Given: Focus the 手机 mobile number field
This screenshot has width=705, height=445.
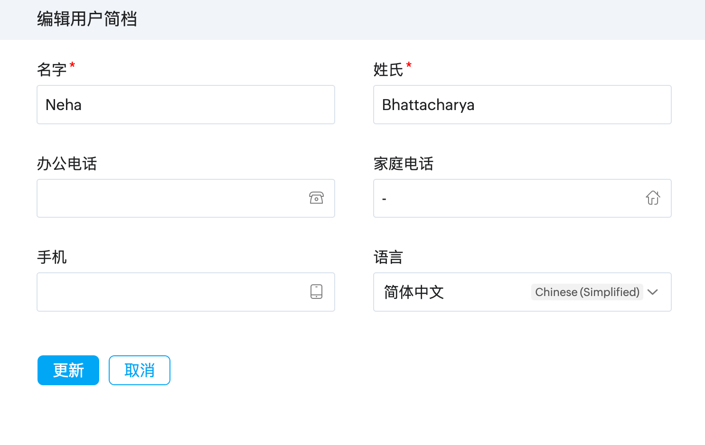Looking at the screenshot, I should click(171, 292).
